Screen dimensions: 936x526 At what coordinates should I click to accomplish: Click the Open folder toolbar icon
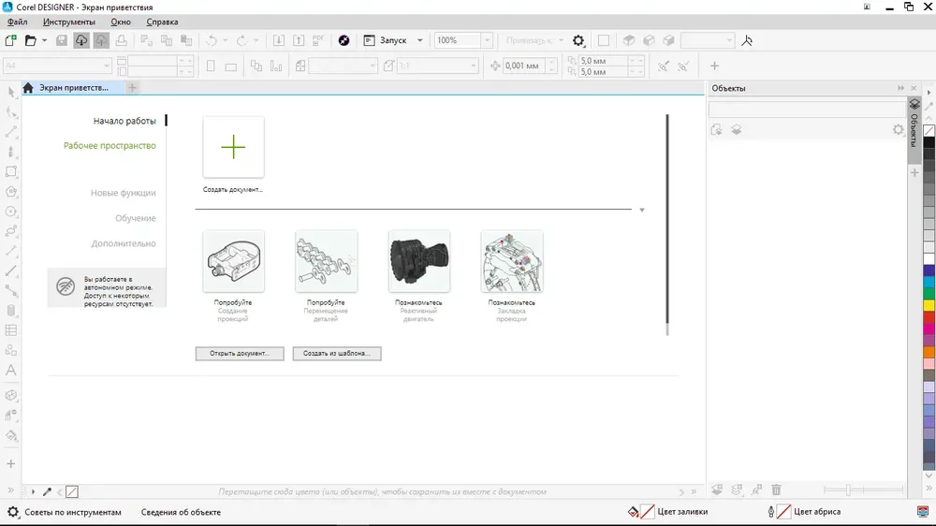pyautogui.click(x=31, y=40)
